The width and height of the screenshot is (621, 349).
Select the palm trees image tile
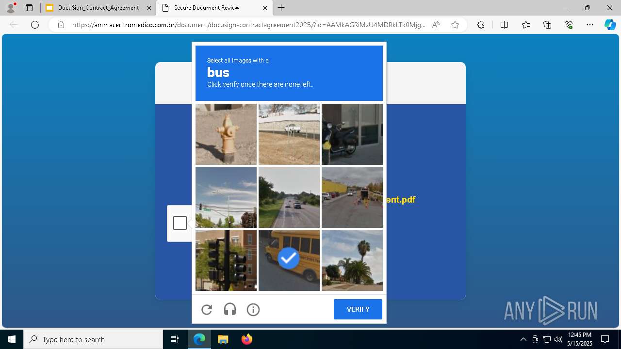pos(352,260)
